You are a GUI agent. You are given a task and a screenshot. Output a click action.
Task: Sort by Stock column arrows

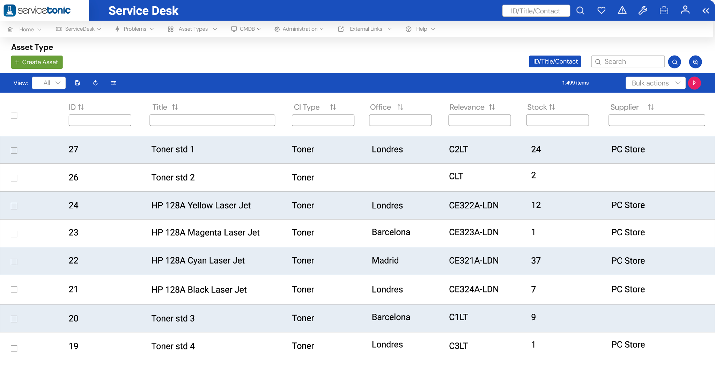click(552, 107)
